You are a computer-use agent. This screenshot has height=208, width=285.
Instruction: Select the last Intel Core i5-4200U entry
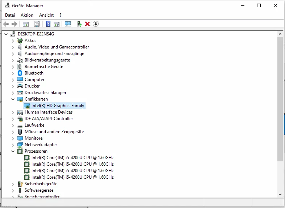73,177
